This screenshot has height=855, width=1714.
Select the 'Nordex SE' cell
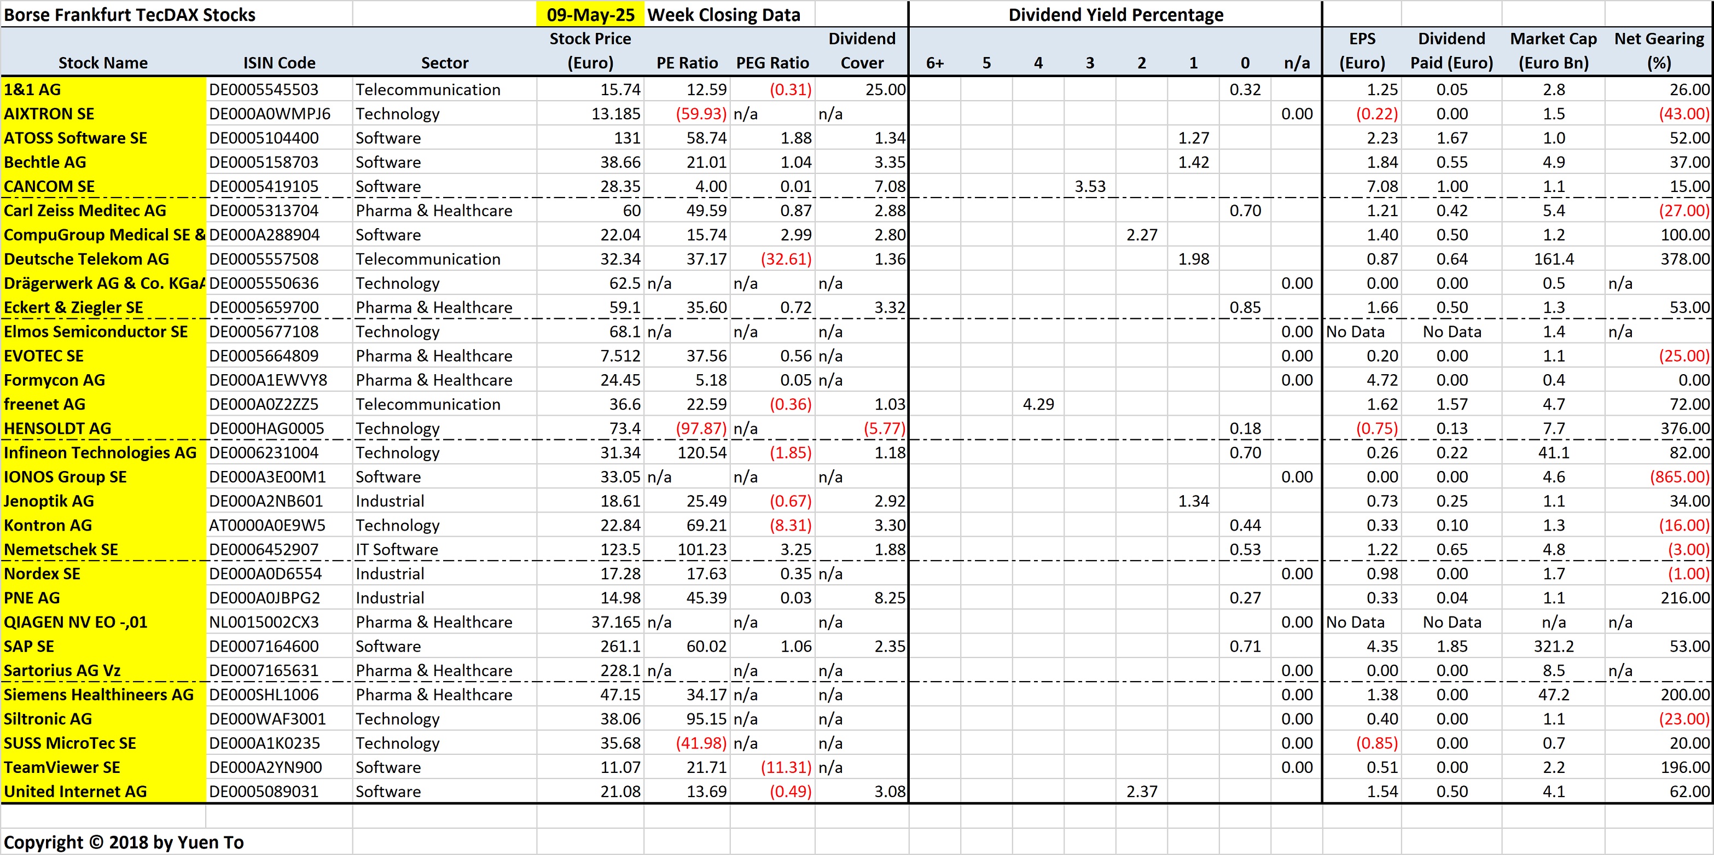[x=103, y=573]
